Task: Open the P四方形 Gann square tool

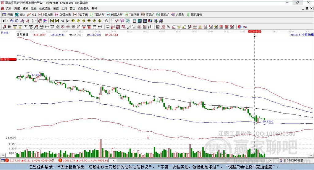Action: click(x=46, y=15)
